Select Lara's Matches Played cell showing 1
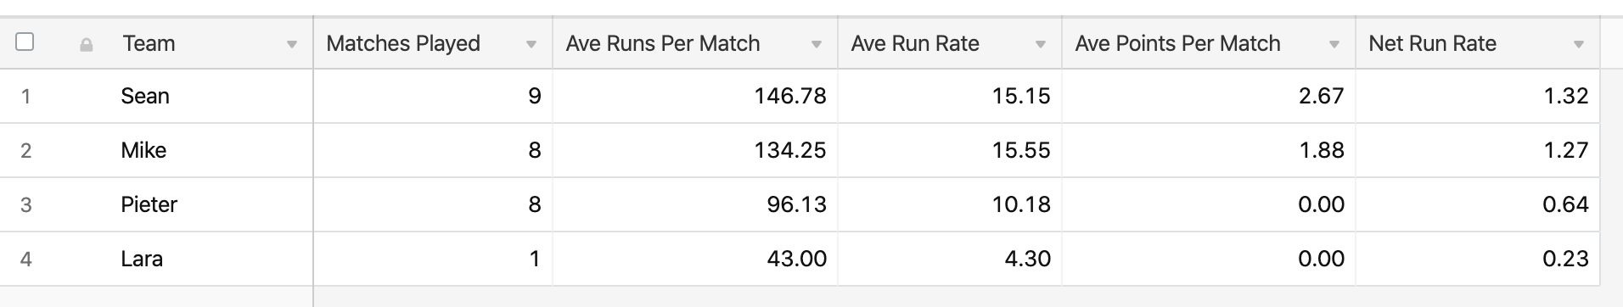 [x=433, y=259]
